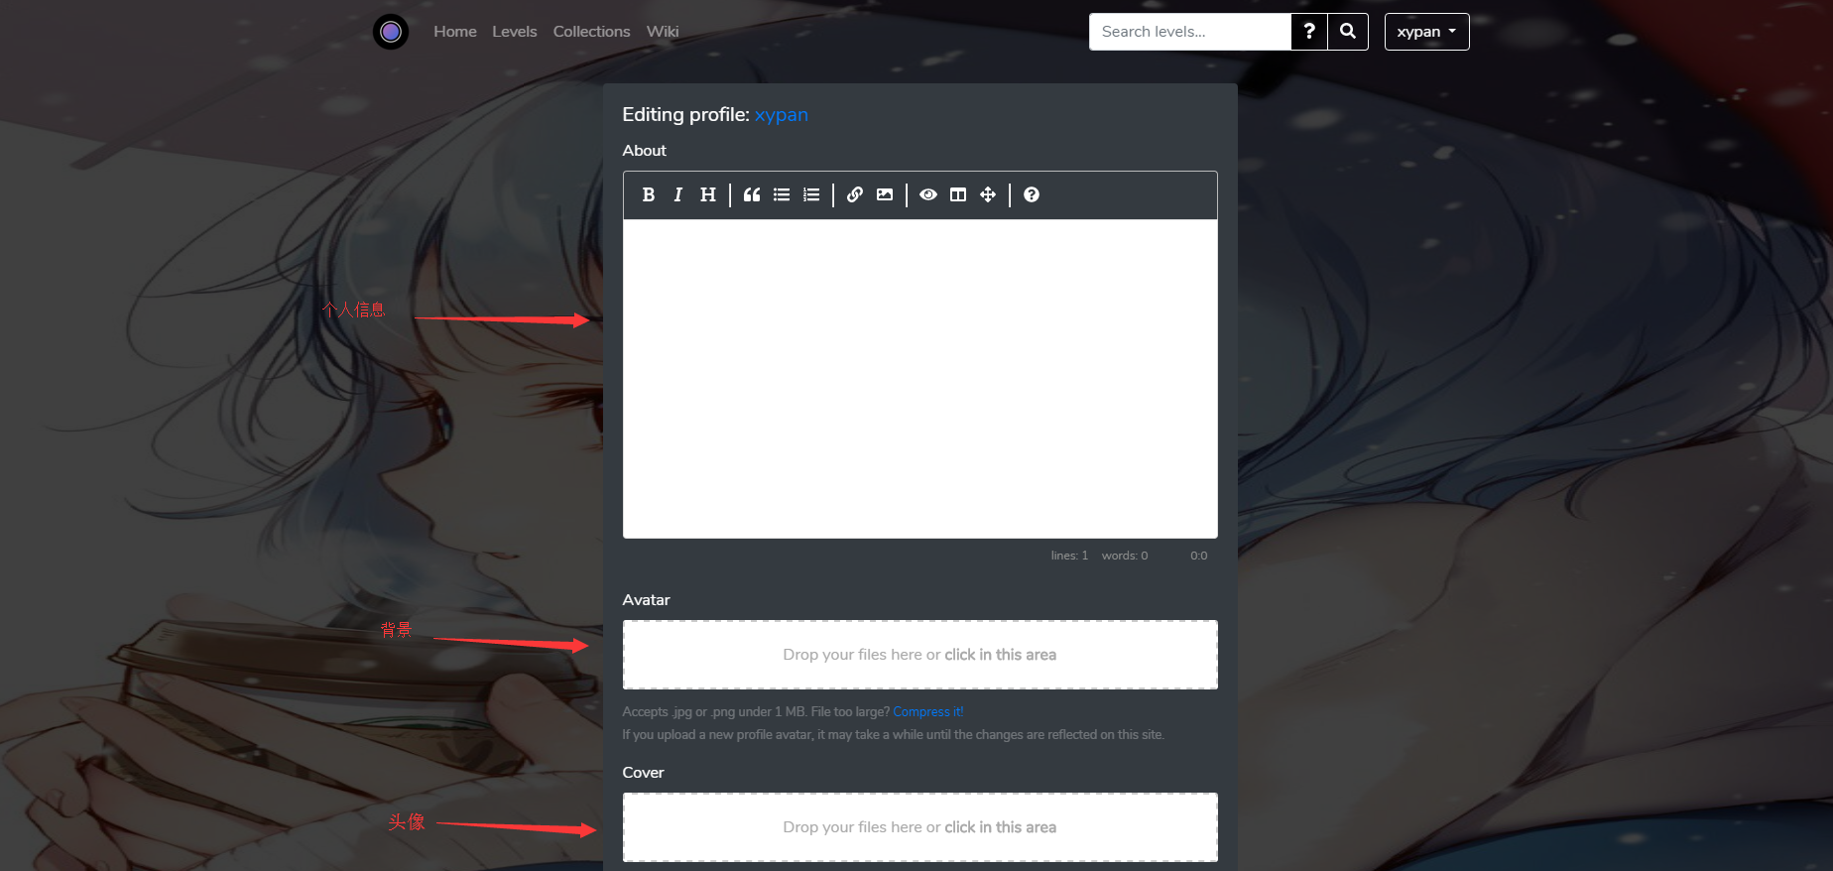Click the About label
Screen dimensions: 1833x871
(x=645, y=151)
